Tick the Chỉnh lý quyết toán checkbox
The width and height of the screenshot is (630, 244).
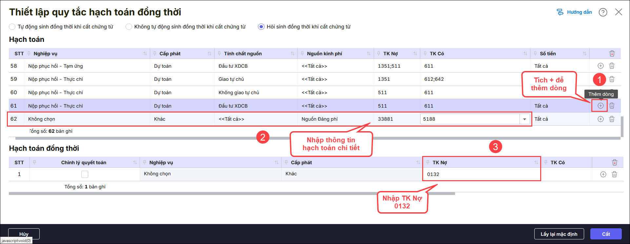tap(85, 174)
